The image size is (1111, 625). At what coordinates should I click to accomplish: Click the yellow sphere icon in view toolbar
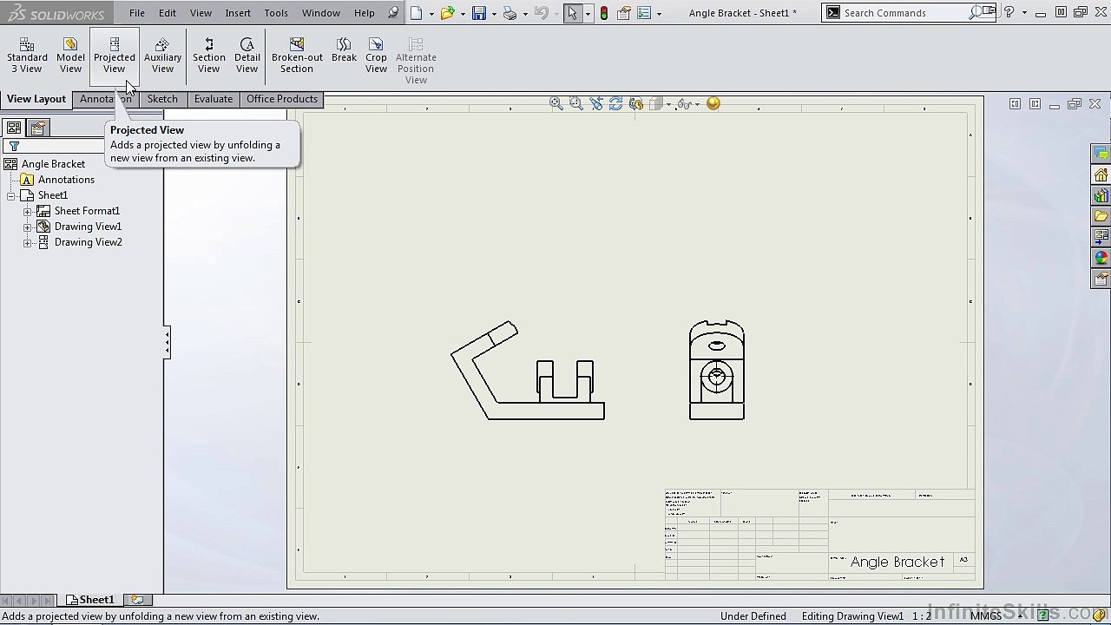click(713, 103)
